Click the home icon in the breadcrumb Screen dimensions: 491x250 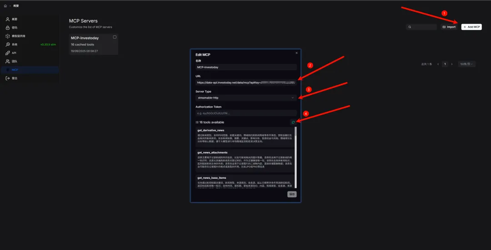(5, 6)
